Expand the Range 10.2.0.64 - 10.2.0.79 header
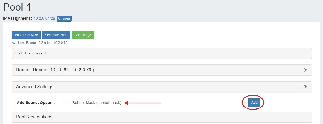The image size is (323, 124). click(55, 70)
